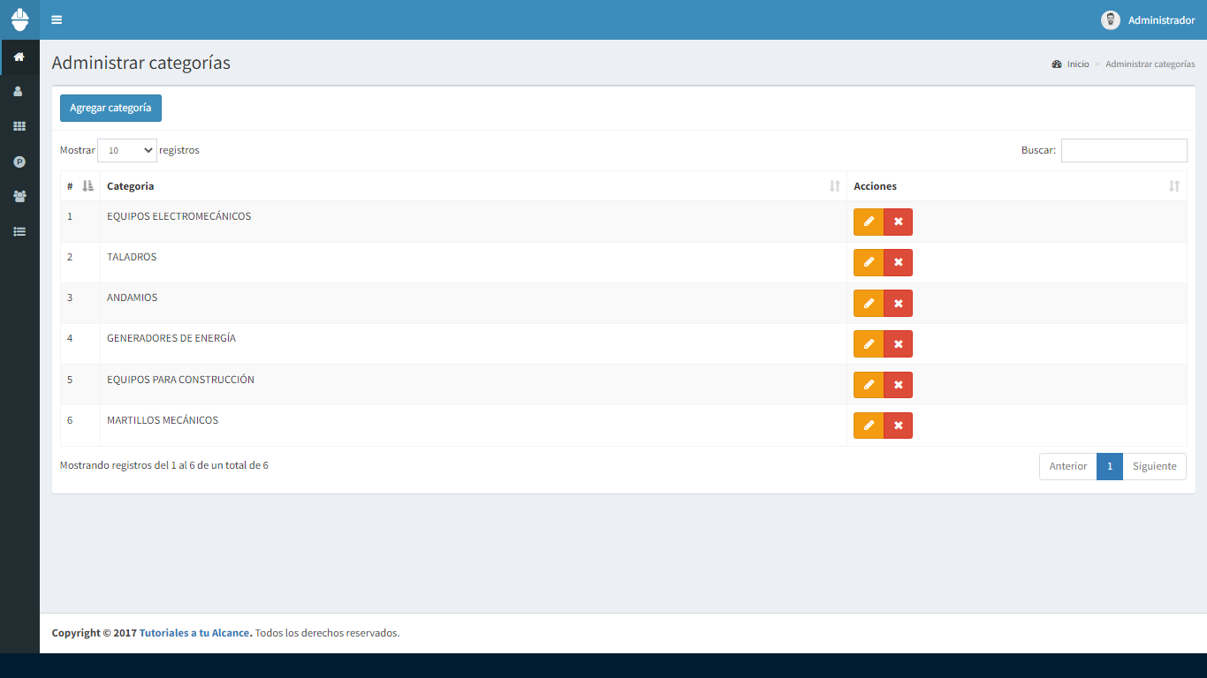Delete the ANDAMIOS category
The height and width of the screenshot is (678, 1207).
[x=898, y=303]
